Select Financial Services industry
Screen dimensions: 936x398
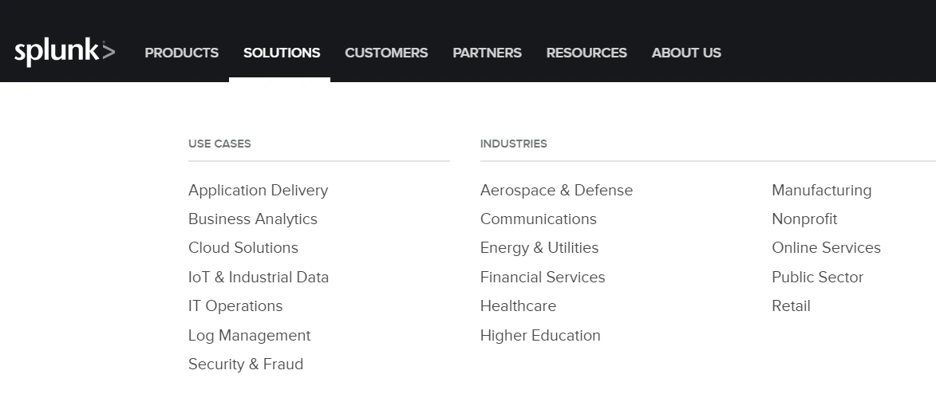[x=542, y=277]
